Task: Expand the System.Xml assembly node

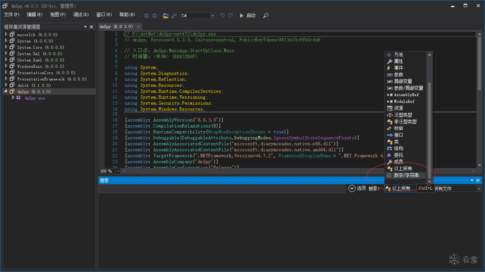Action: pyautogui.click(x=6, y=54)
